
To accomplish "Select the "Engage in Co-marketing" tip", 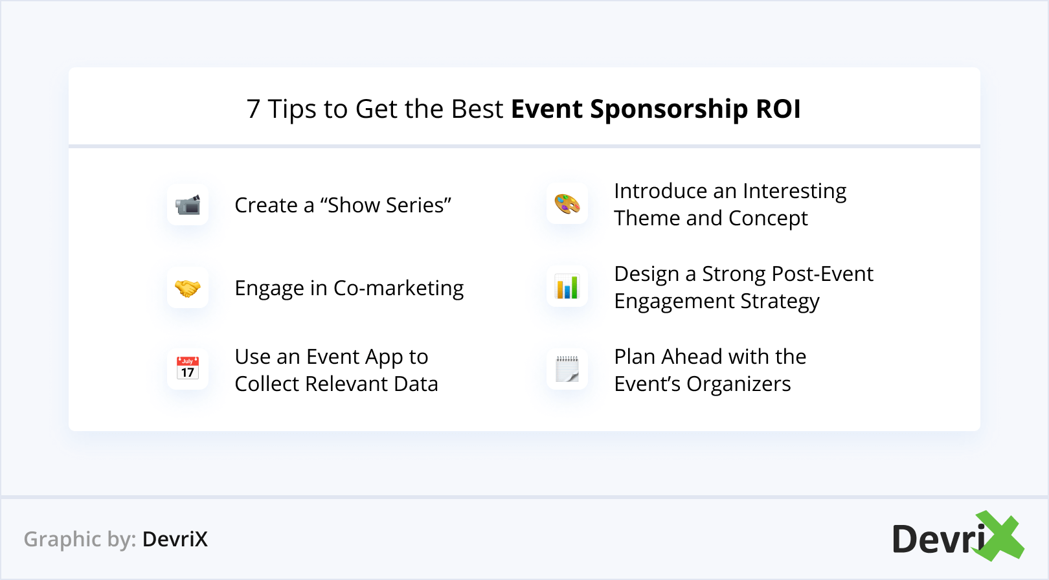I will point(349,288).
